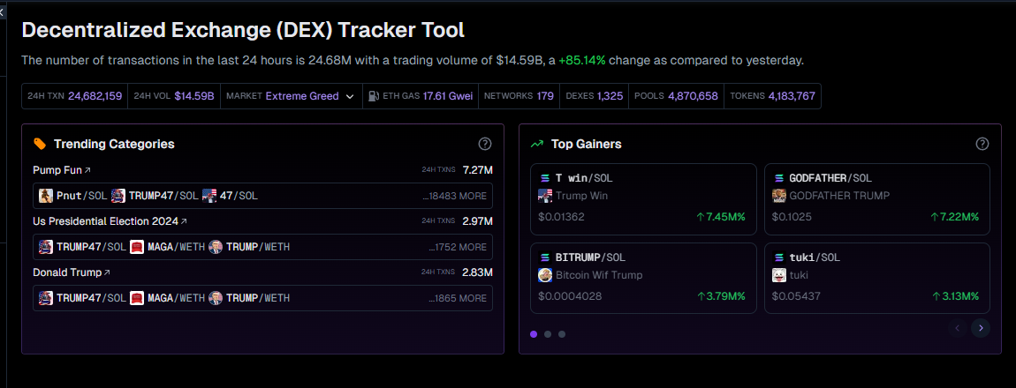Open the Us Presidential Election 2024 link
This screenshot has width=1016, height=388.
click(x=110, y=221)
